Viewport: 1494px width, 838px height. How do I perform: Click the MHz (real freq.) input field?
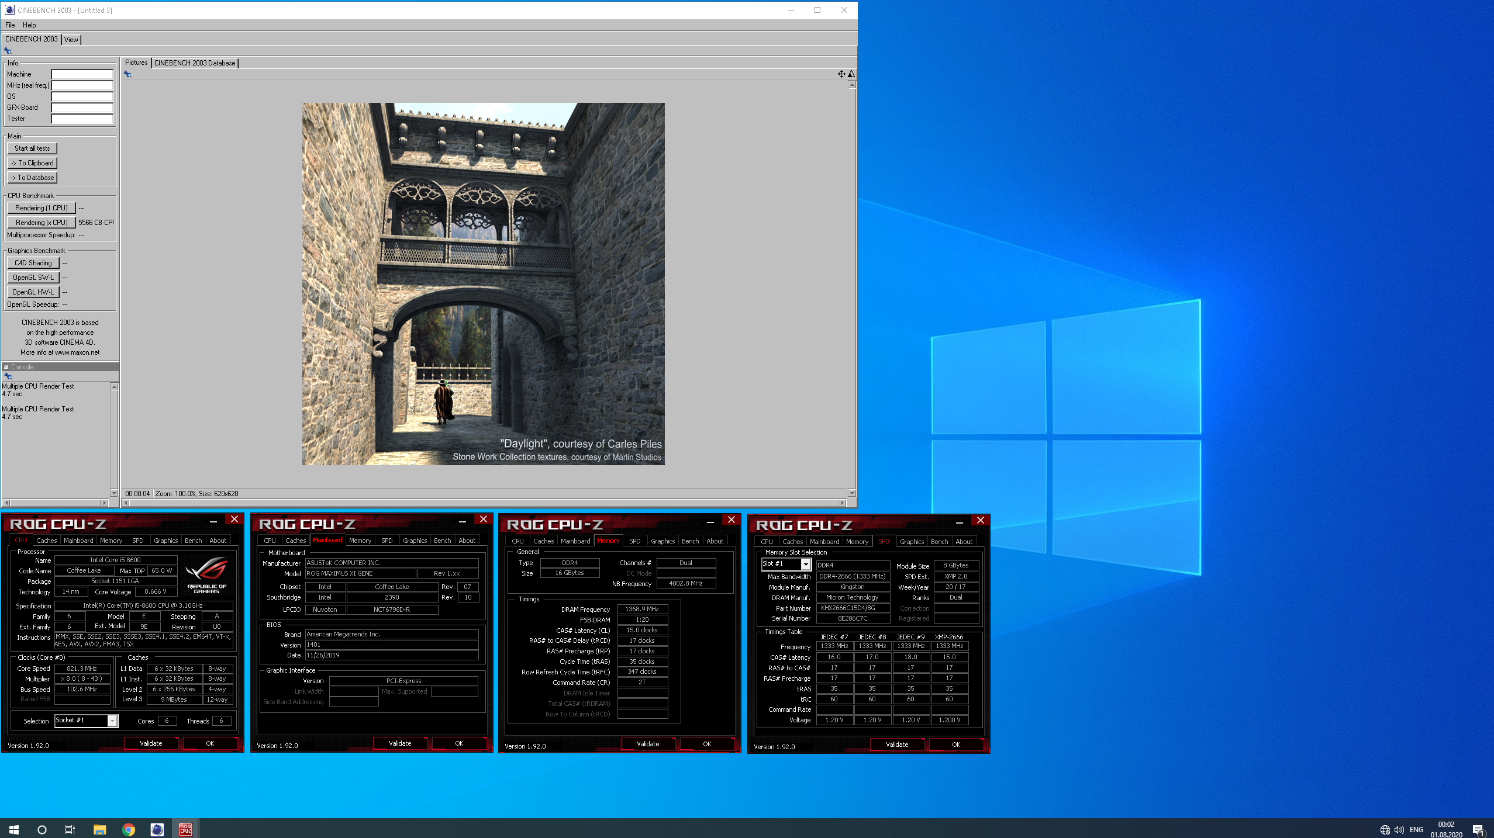[x=82, y=85]
